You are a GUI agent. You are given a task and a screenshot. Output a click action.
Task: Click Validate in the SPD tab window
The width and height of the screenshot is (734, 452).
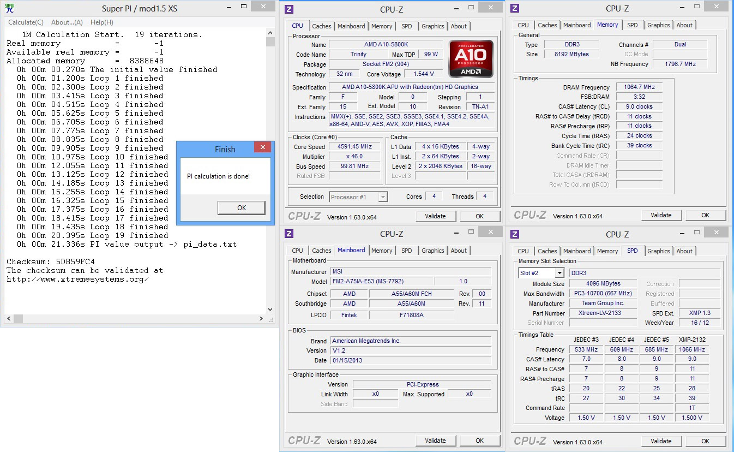click(x=661, y=441)
